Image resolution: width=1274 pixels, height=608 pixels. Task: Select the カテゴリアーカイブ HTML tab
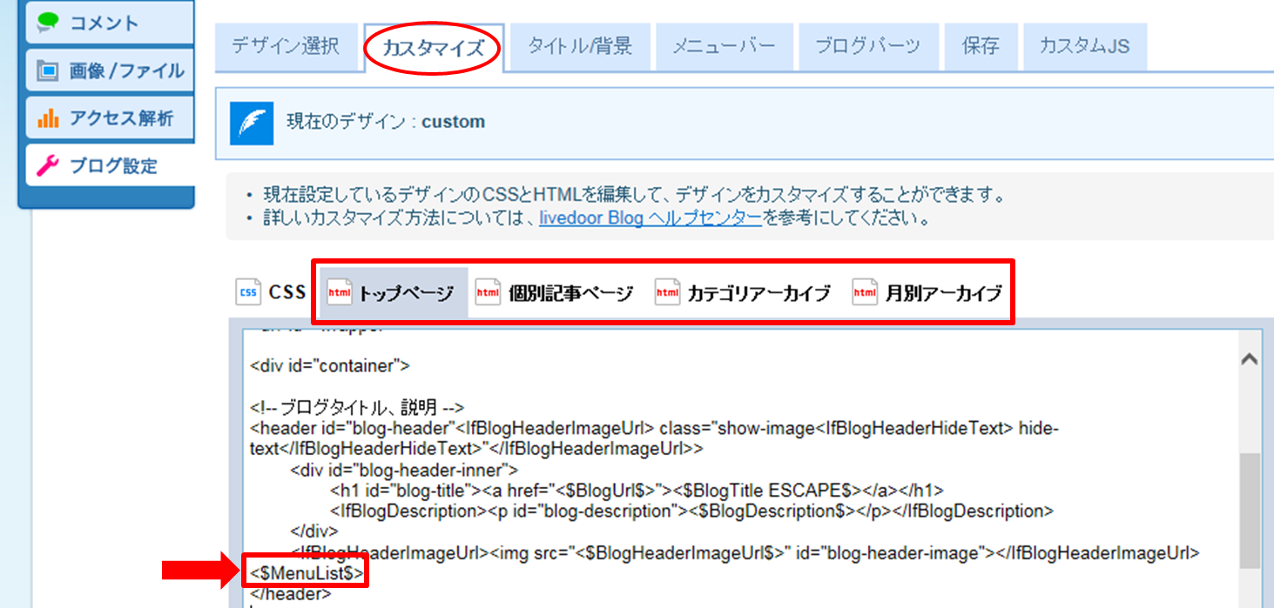click(x=743, y=293)
